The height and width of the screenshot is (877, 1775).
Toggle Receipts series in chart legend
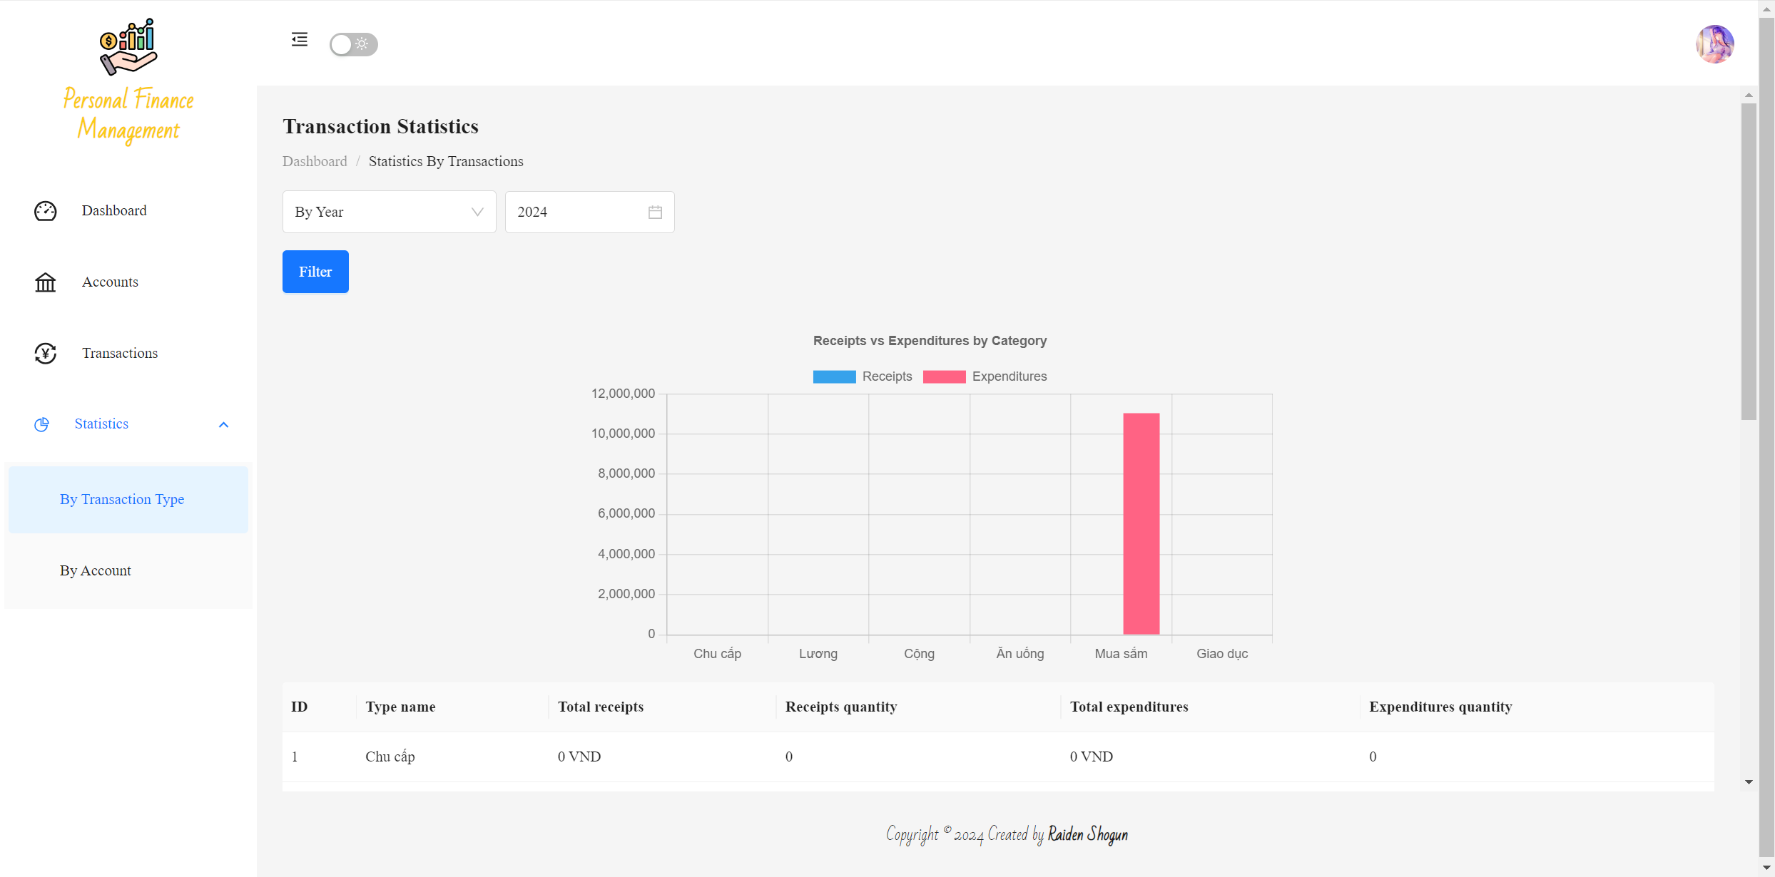pyautogui.click(x=863, y=376)
